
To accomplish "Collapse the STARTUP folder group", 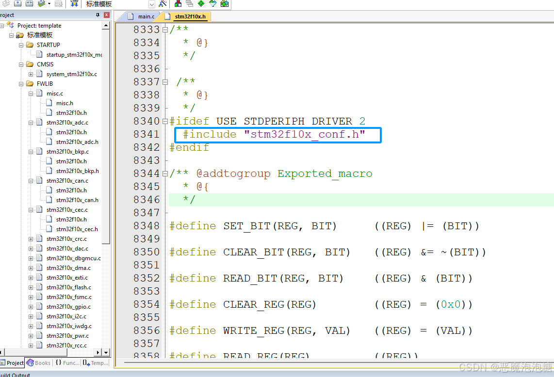I will pyautogui.click(x=21, y=45).
